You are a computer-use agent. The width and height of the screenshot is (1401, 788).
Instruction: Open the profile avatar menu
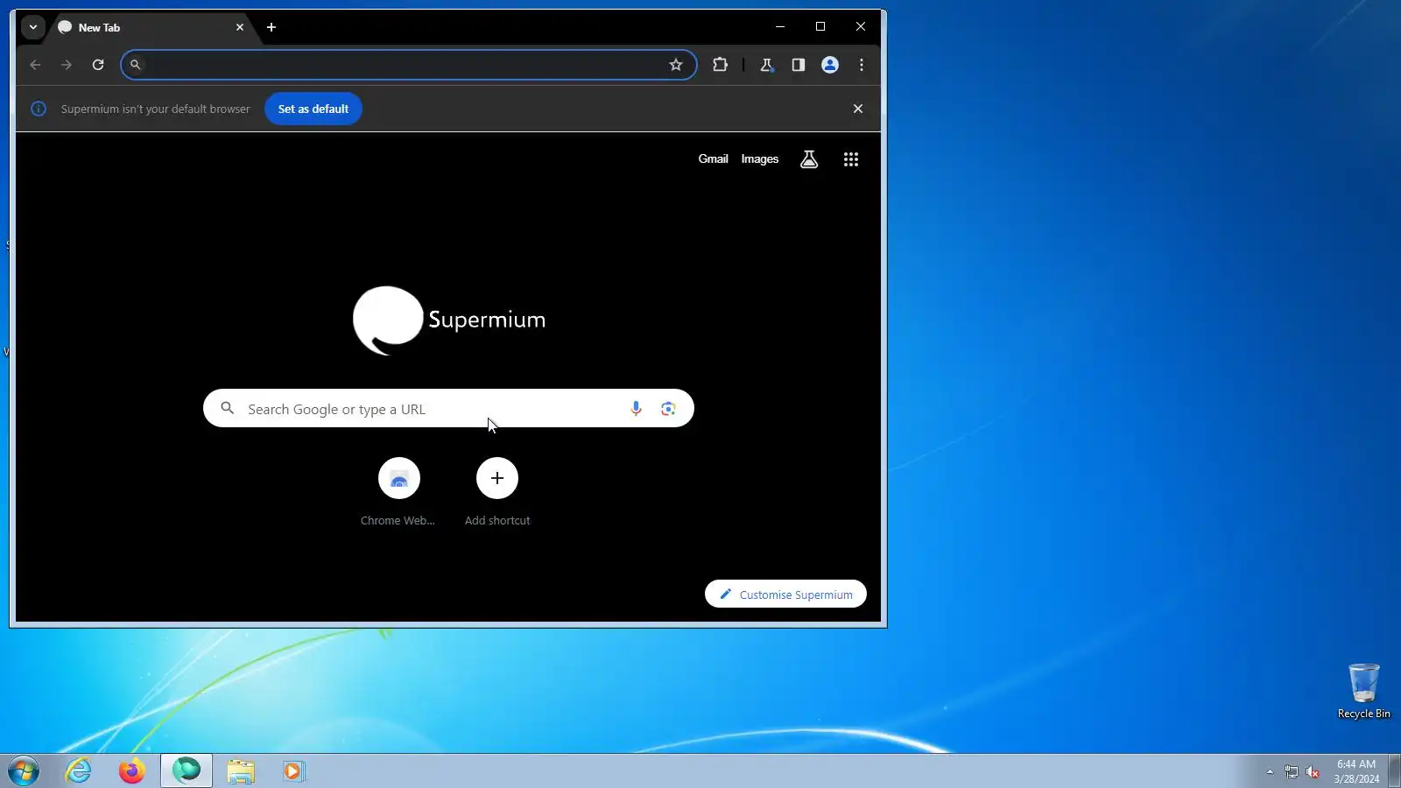(x=830, y=65)
